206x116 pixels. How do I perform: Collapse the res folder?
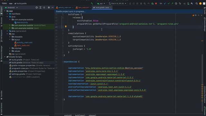tap(7, 34)
